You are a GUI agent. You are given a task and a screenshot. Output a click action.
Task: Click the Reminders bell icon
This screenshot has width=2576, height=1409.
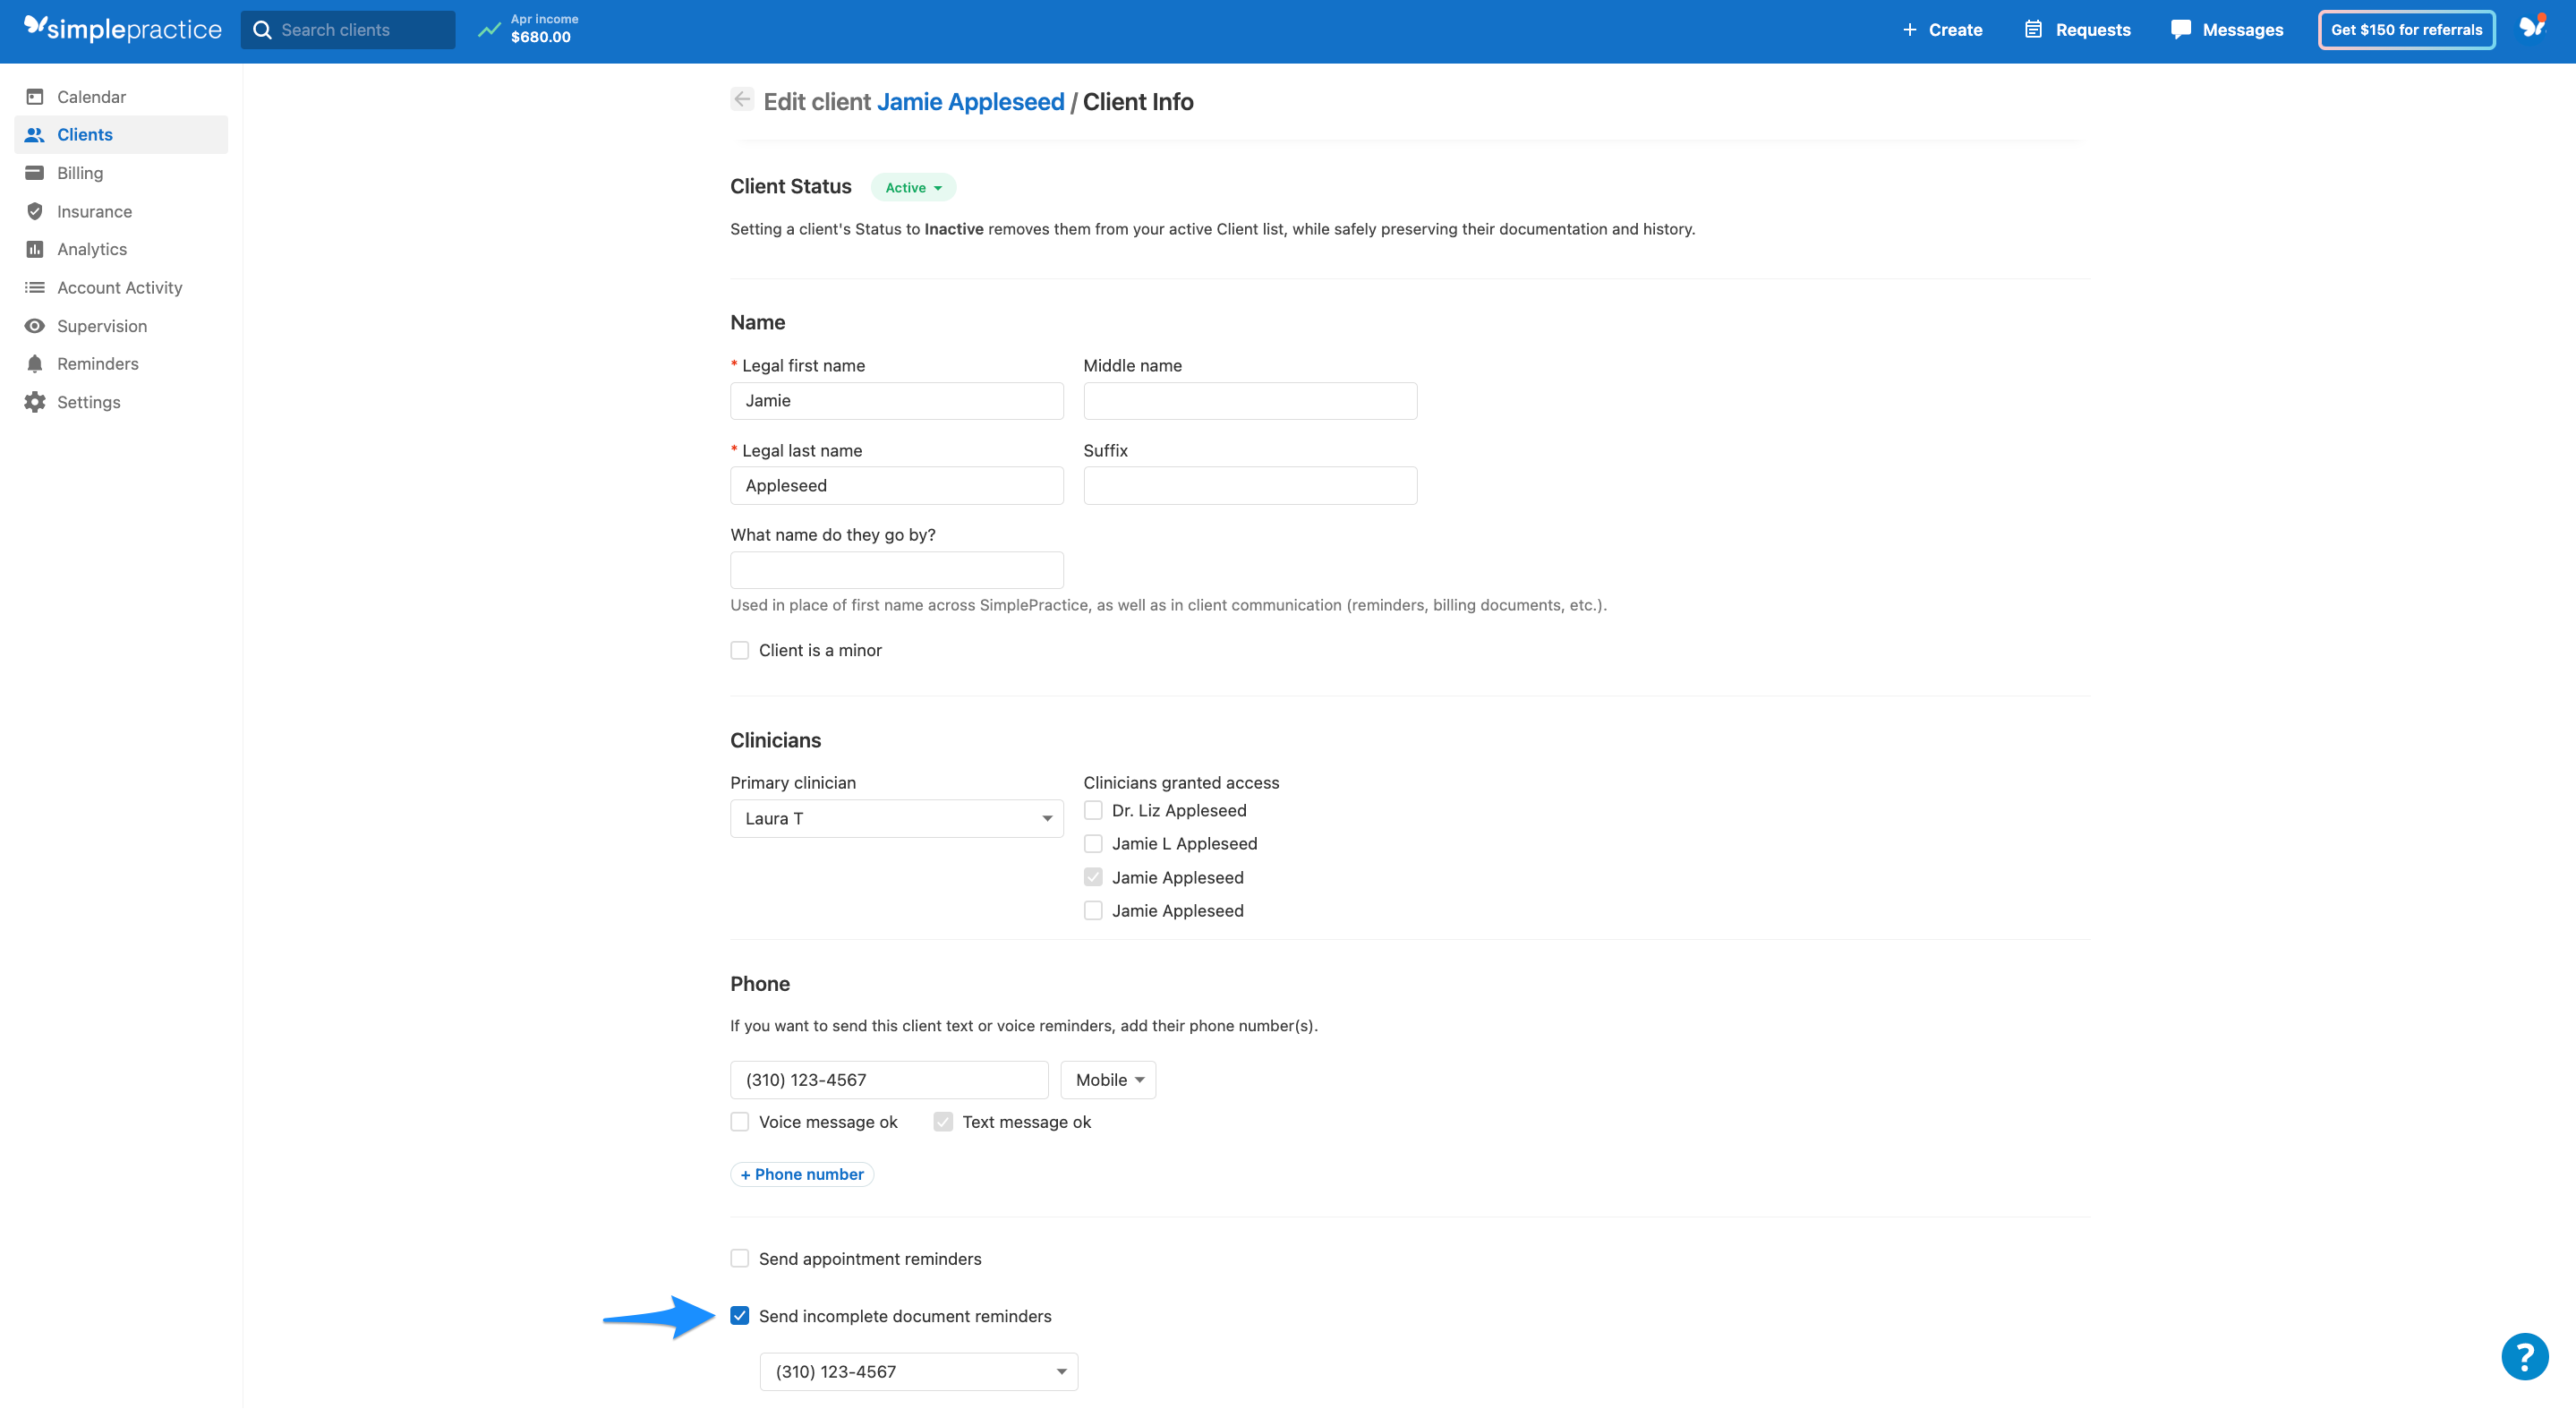[x=35, y=364]
